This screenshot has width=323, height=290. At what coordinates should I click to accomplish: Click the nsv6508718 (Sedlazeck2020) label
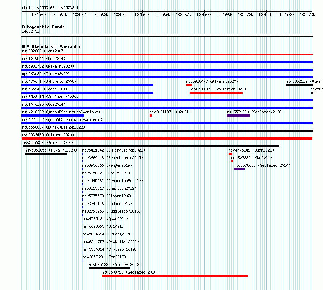click(x=130, y=272)
